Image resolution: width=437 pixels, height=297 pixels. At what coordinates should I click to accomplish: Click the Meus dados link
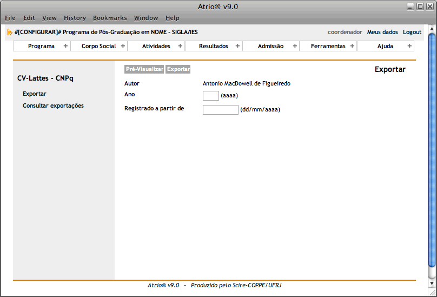click(x=382, y=32)
